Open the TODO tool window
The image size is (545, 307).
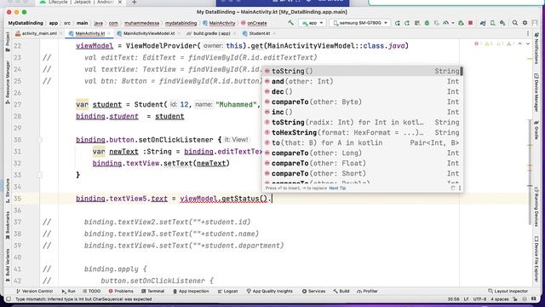click(92, 291)
